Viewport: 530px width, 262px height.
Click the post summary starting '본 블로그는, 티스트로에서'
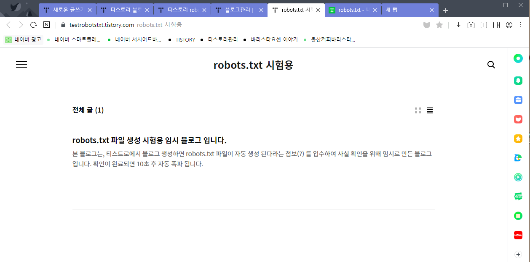click(252, 159)
